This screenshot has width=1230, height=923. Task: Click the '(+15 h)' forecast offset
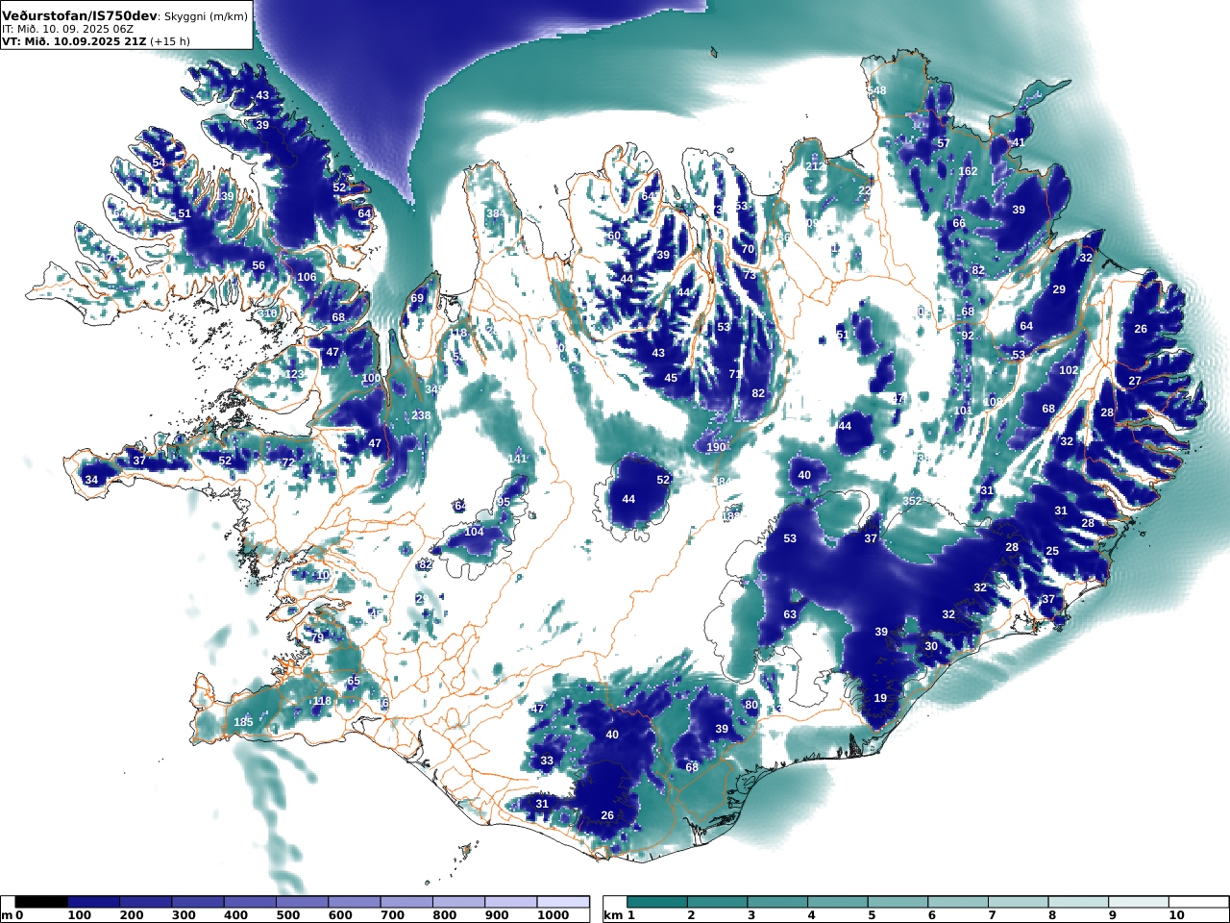(170, 41)
